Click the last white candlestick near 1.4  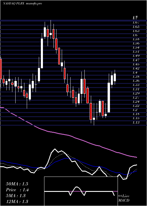pos(115,77)
